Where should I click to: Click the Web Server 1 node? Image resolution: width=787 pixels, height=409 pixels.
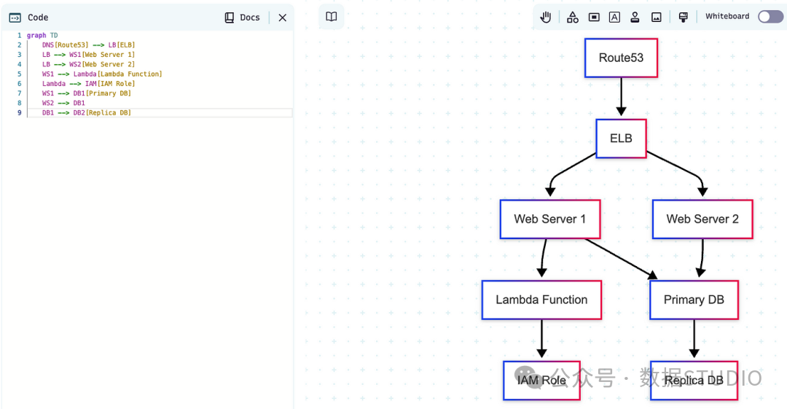pyautogui.click(x=550, y=219)
